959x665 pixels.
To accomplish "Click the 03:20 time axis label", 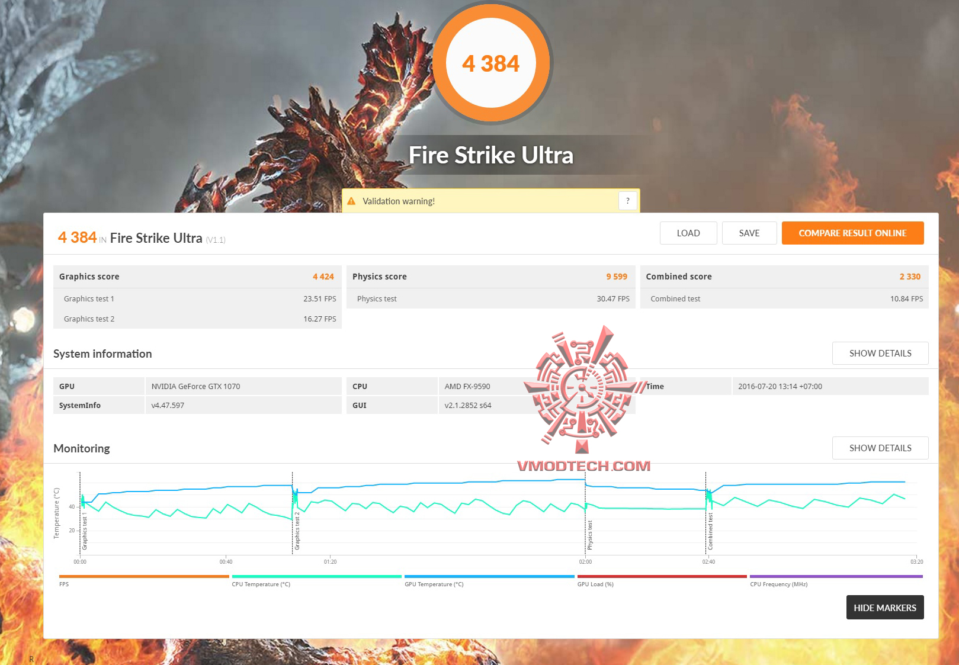I will [x=916, y=562].
